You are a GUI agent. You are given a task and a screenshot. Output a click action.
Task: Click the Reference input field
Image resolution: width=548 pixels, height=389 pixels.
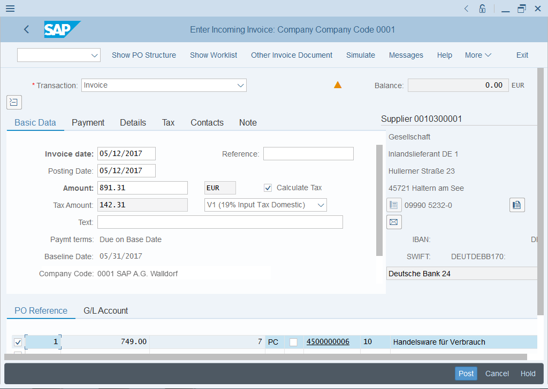(308, 154)
